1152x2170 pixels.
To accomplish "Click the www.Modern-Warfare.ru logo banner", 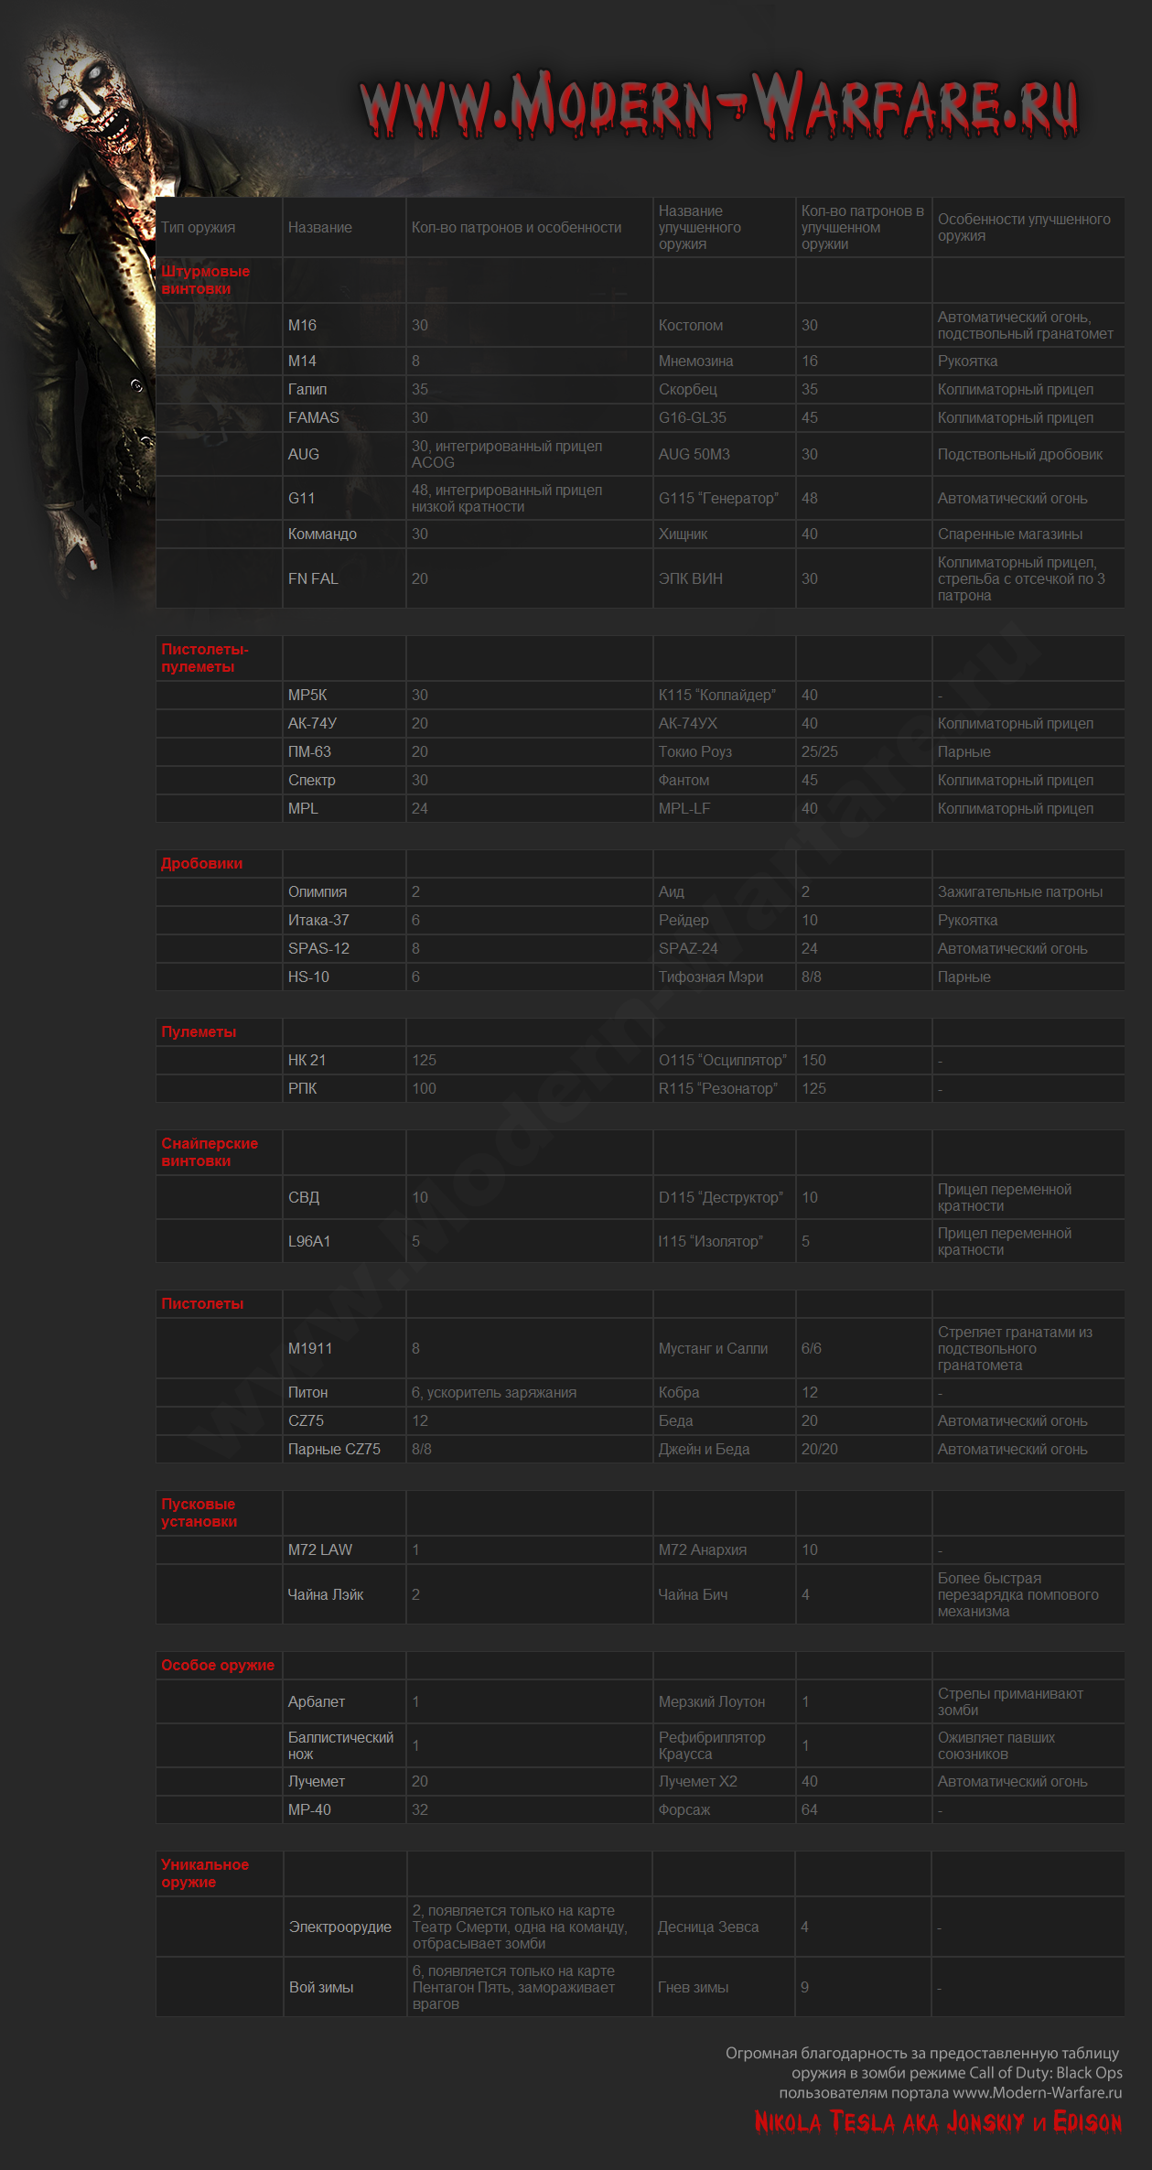I will tap(720, 105).
